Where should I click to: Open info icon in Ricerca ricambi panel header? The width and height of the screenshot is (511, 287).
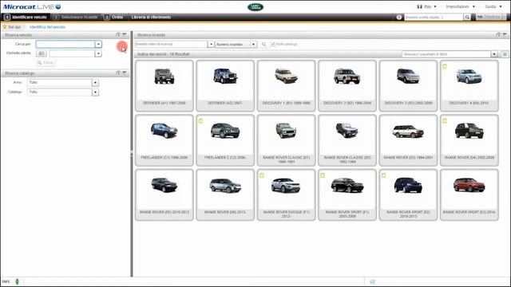(498, 35)
